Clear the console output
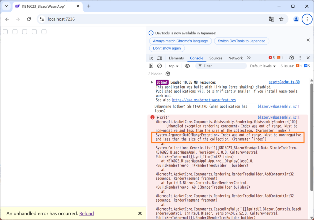The image size is (314, 220). (159, 66)
